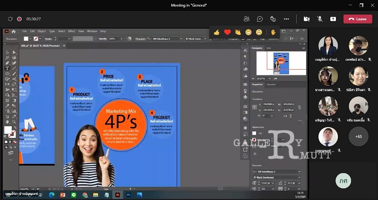The height and width of the screenshot is (200, 378).
Task: Switch to the Info panel tab
Action: coord(268,48)
